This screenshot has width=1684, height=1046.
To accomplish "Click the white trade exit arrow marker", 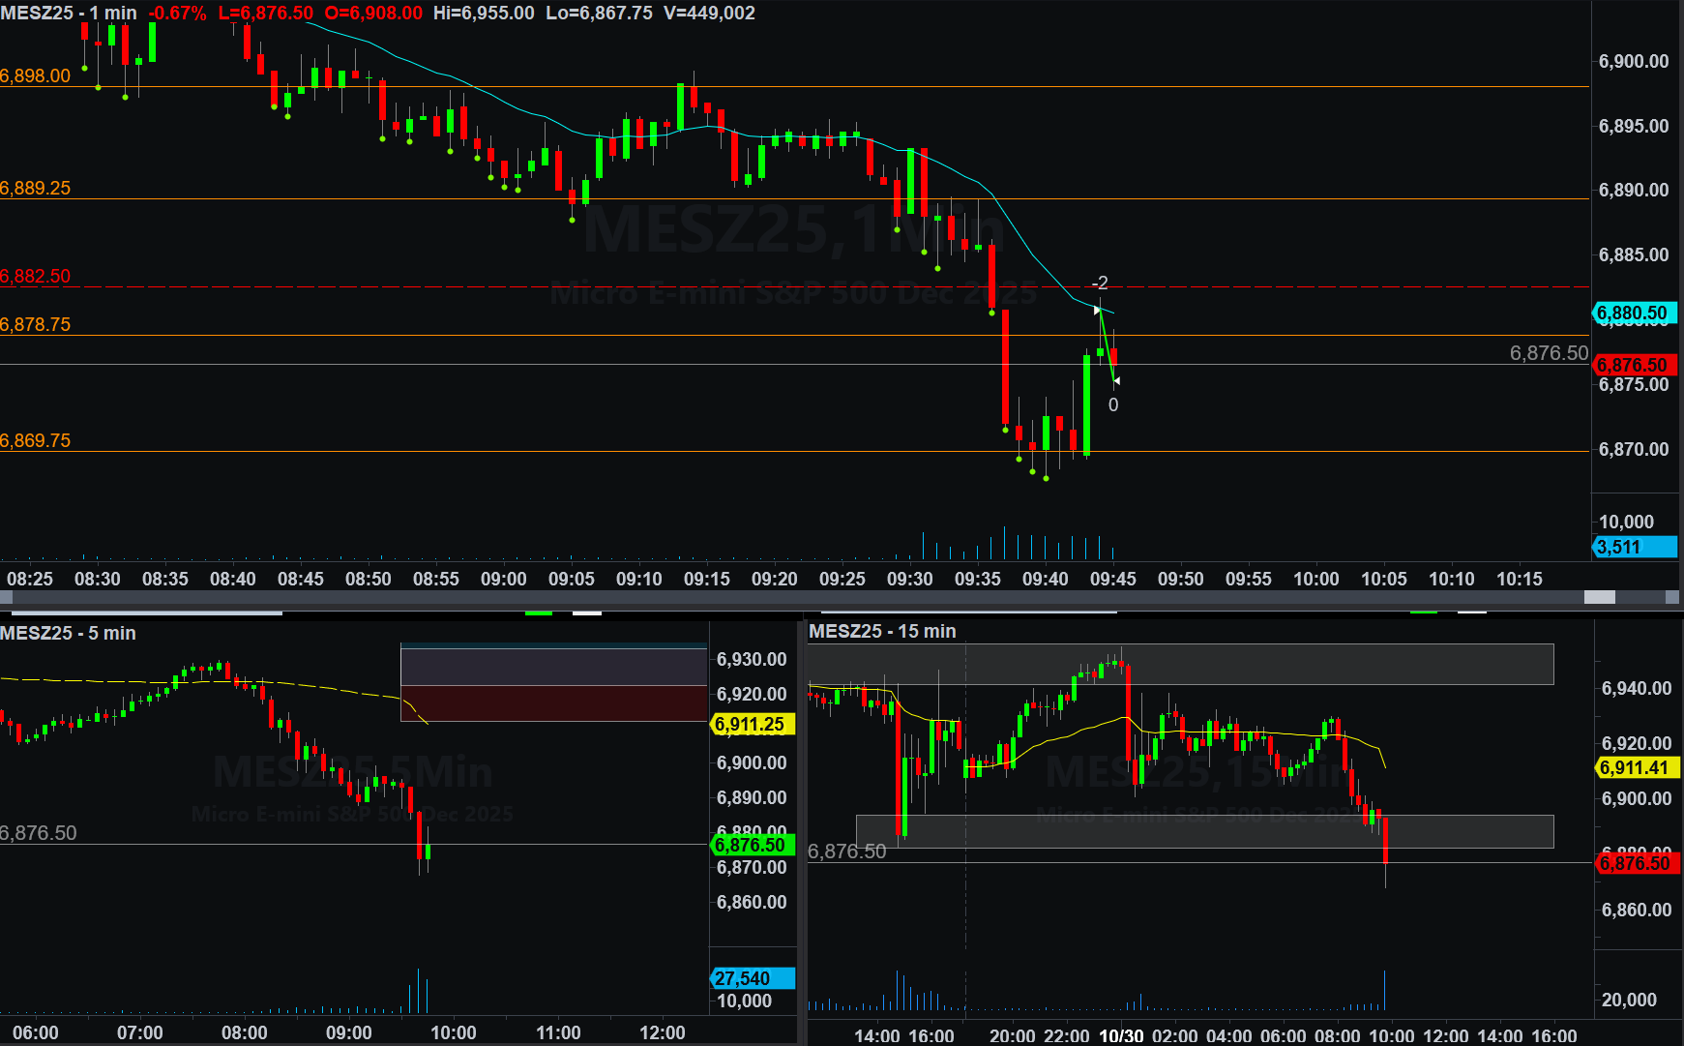I will coord(1116,381).
